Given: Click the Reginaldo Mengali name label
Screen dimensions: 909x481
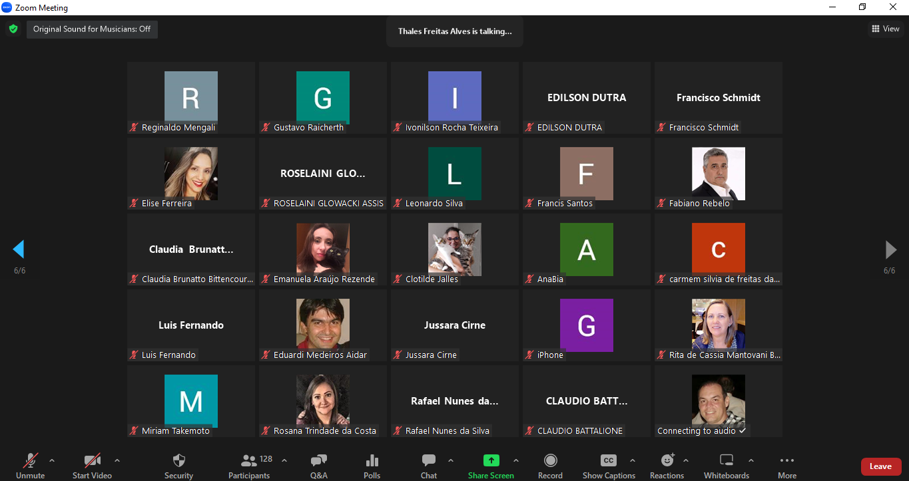Looking at the screenshot, I should pyautogui.click(x=178, y=128).
